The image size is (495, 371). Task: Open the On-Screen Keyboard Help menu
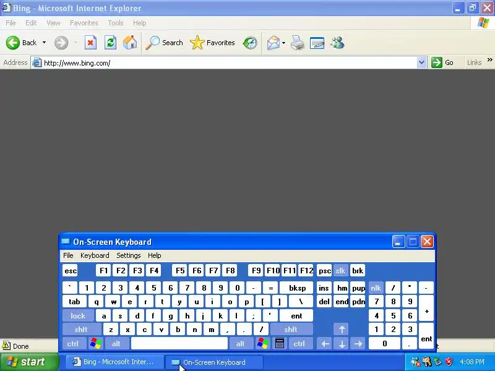(154, 255)
